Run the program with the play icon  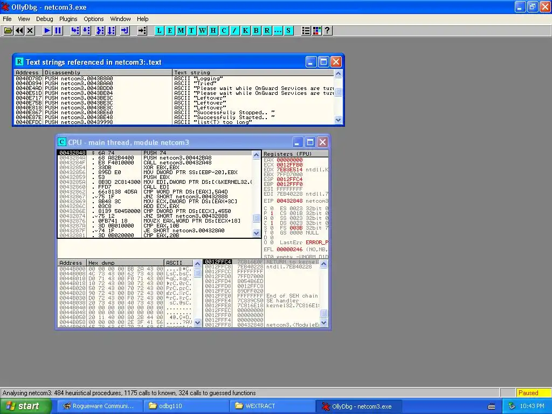click(47, 31)
